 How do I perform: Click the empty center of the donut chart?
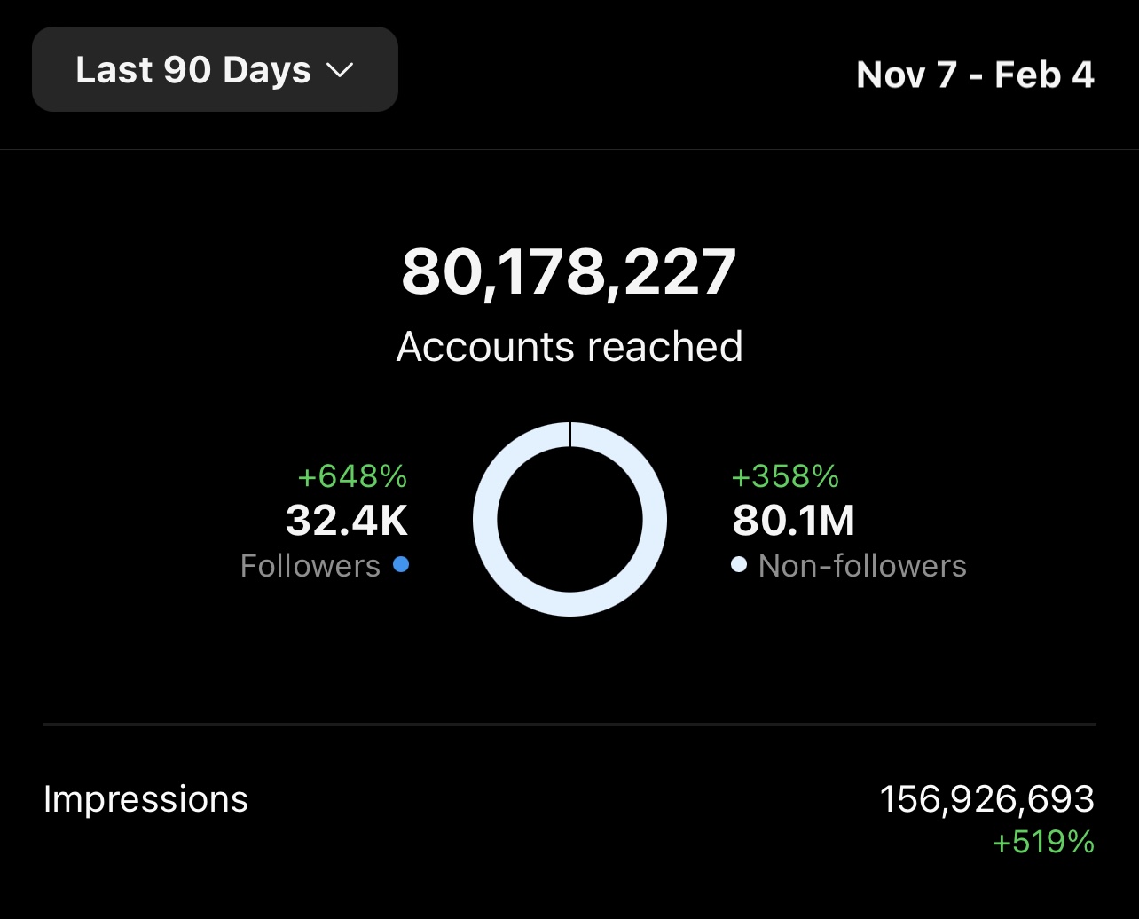(x=569, y=520)
